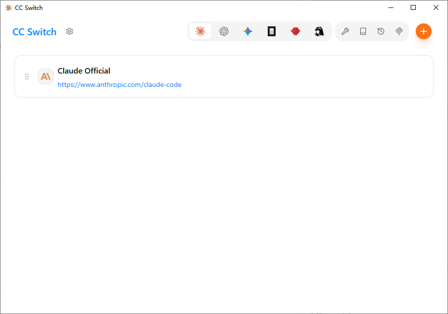Image resolution: width=448 pixels, height=314 pixels.
Task: Click the CC Switch title bar app icon
Action: (8, 8)
